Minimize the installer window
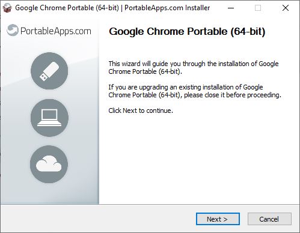Viewport: 300px width, 233px height. tap(231, 8)
